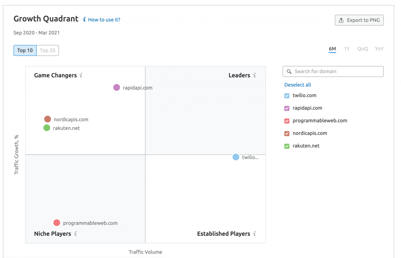Click the rakuten.net legend label
The image size is (401, 258).
click(x=306, y=146)
